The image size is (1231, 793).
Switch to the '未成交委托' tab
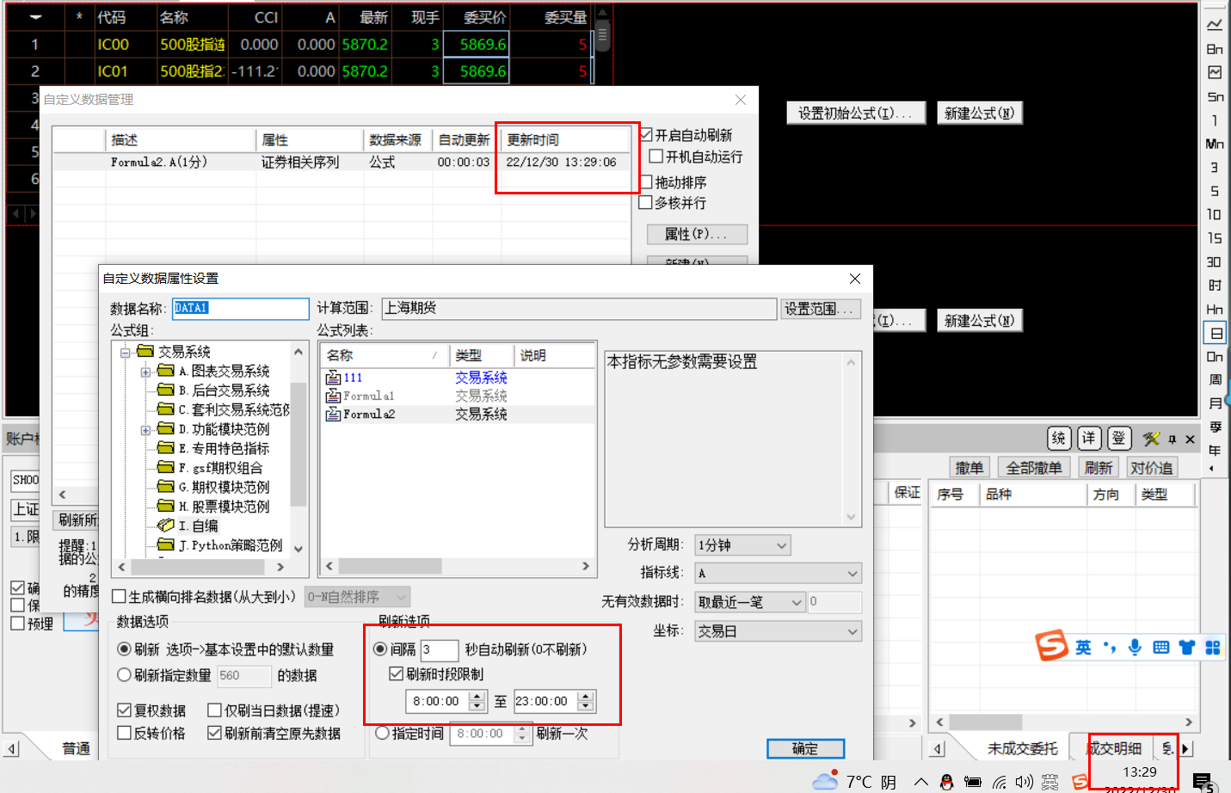click(x=1022, y=748)
